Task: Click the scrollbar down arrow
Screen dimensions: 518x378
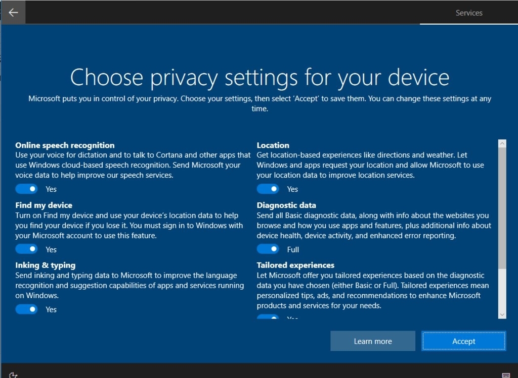Action: point(502,315)
